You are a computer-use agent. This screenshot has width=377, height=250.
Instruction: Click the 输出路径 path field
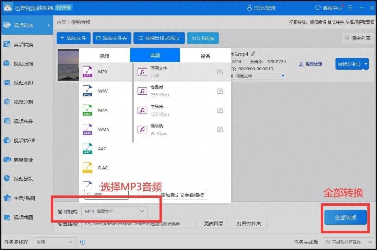coord(139,224)
